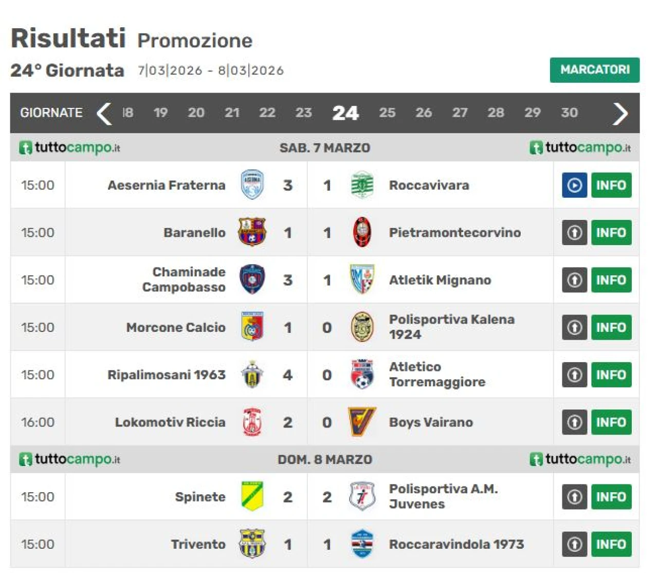Image resolution: width=658 pixels, height=578 pixels.
Task: Click the Roccaravindola 1973 team logo
Action: (x=362, y=544)
